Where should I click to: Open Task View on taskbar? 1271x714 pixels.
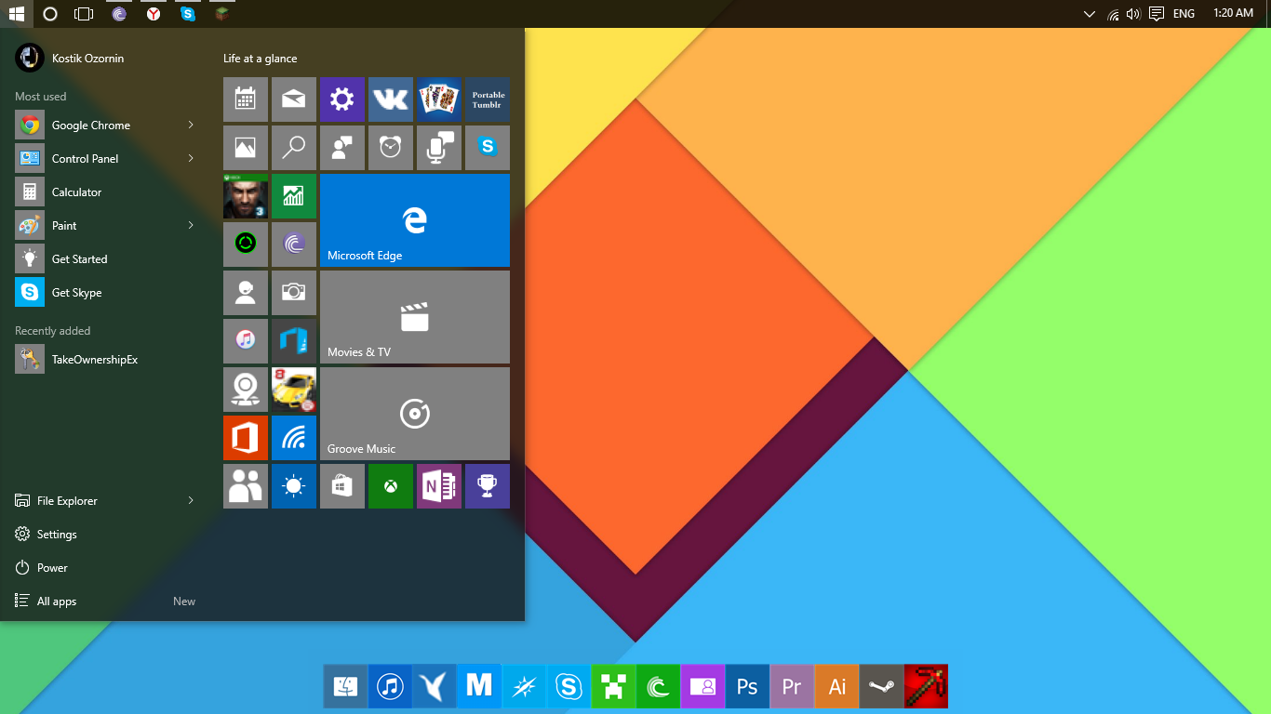pyautogui.click(x=84, y=14)
